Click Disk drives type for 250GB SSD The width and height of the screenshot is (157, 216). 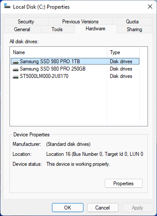click(x=121, y=69)
